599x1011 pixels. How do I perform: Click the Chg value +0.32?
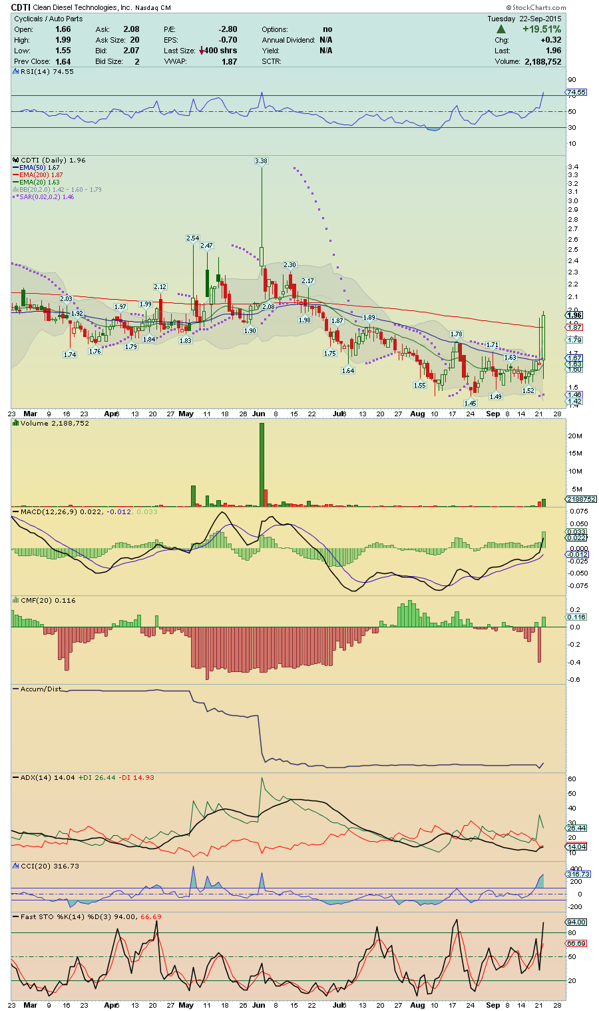click(551, 40)
